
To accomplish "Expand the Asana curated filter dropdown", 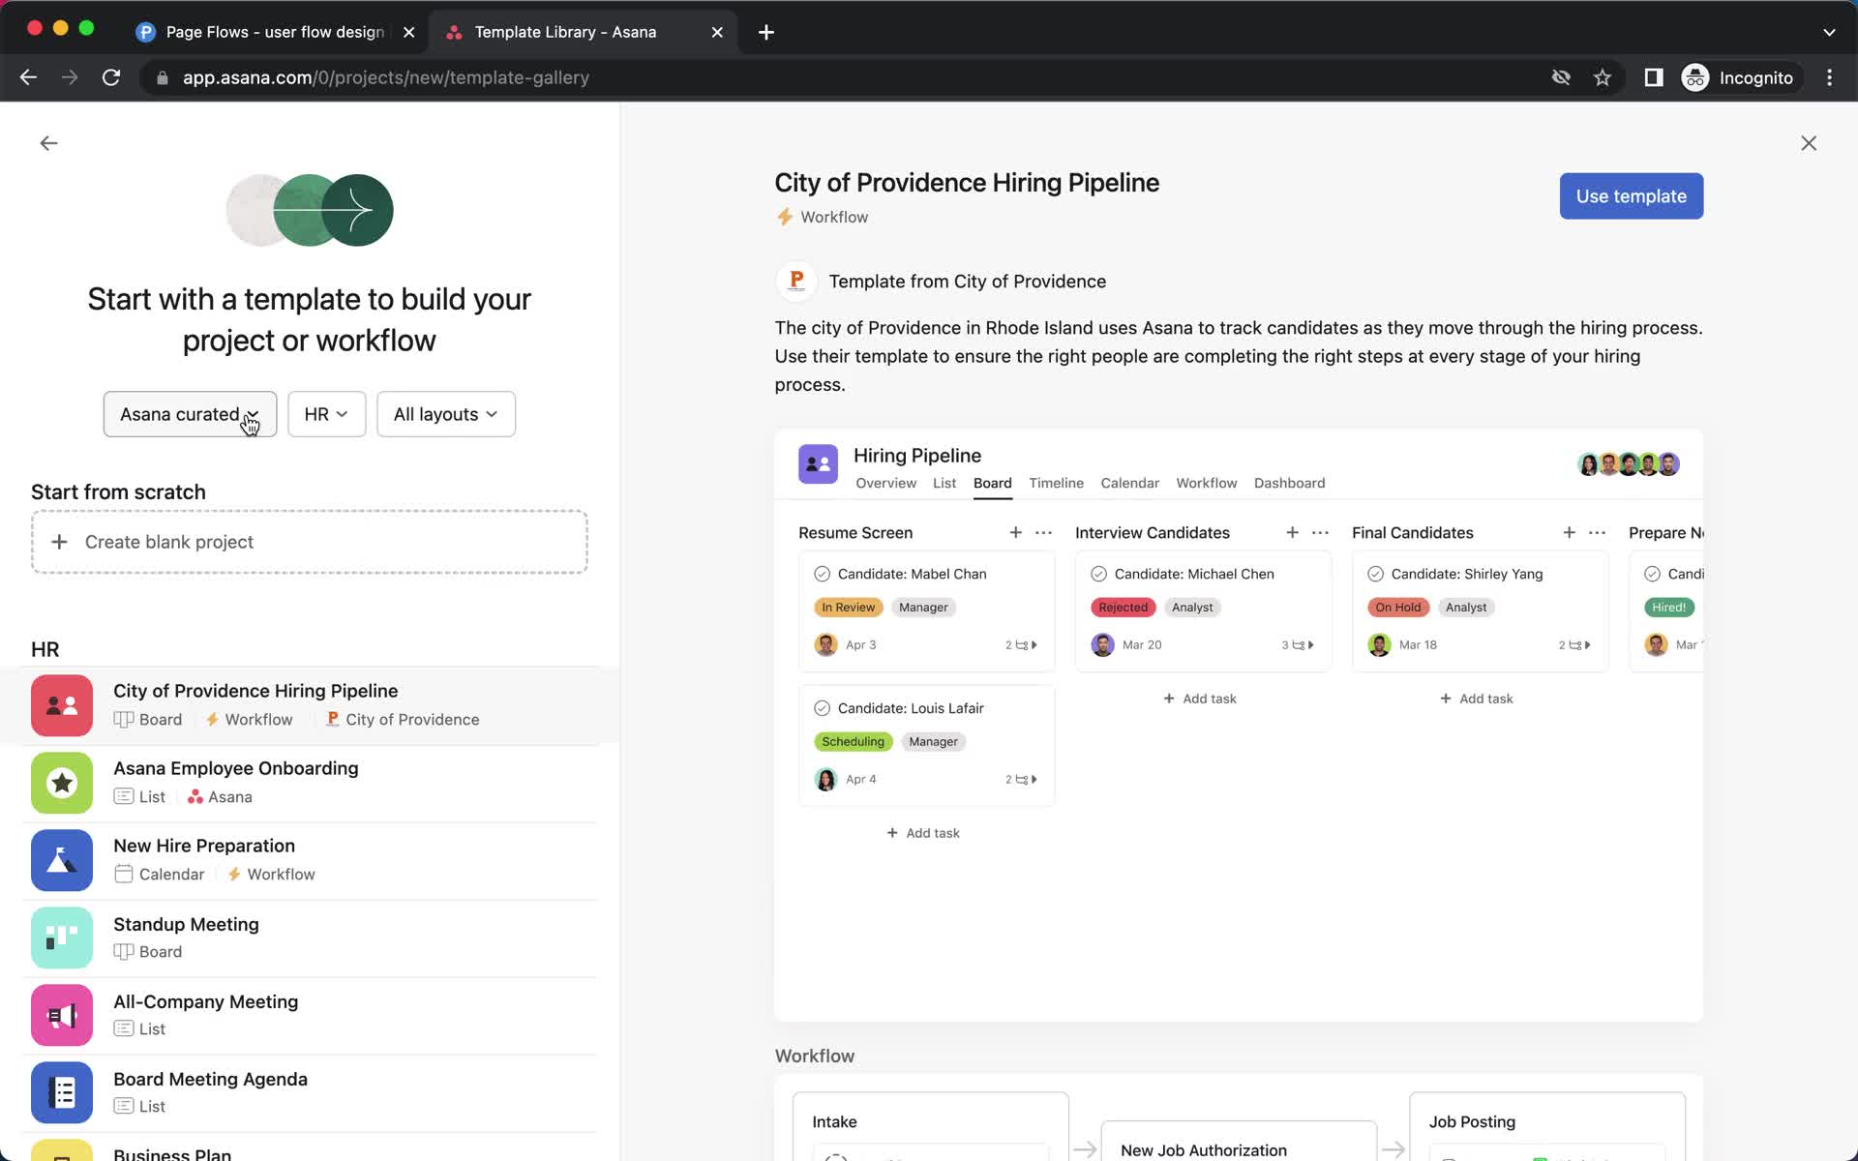I will tap(189, 413).
